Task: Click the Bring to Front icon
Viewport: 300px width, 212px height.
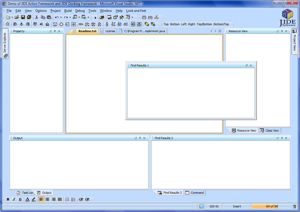Action: pyautogui.click(x=147, y=24)
